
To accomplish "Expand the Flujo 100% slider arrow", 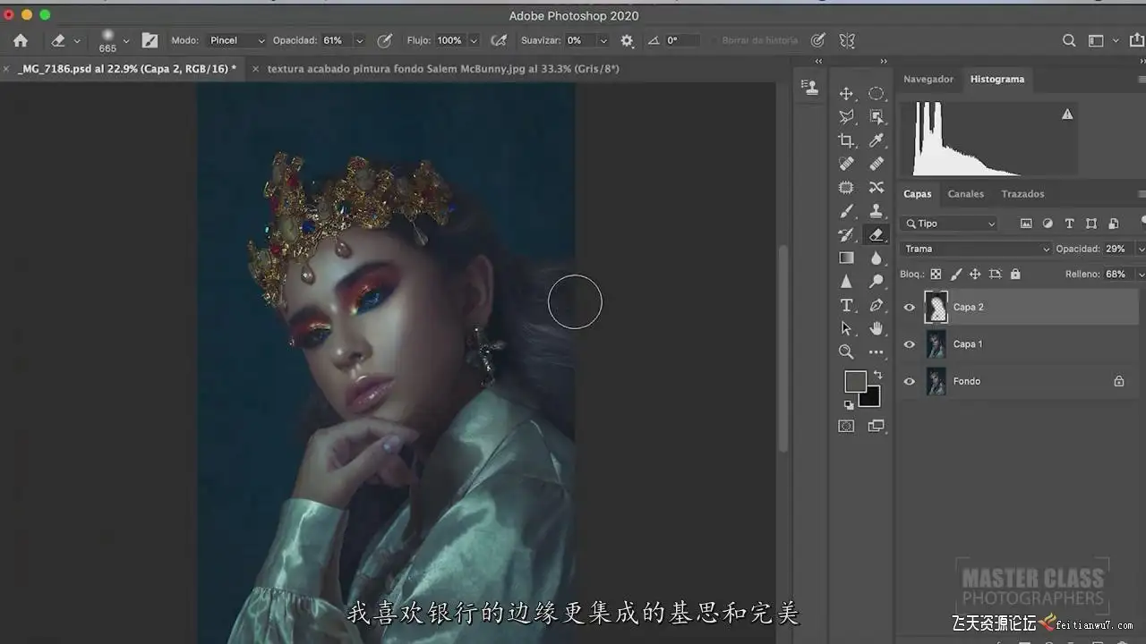I will (475, 40).
